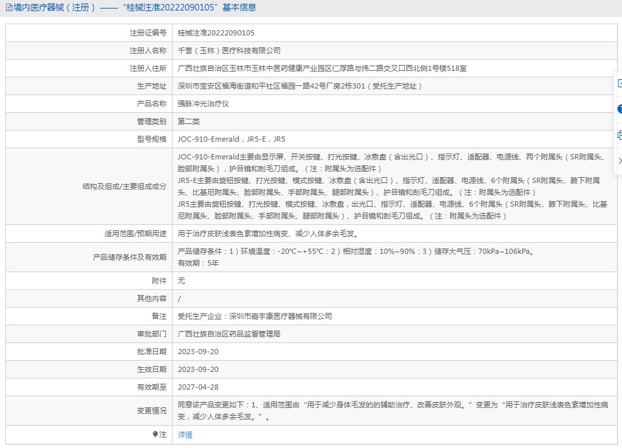Select the 批准日期 value 2023-09-20
This screenshot has height=448, width=622.
pos(198,352)
